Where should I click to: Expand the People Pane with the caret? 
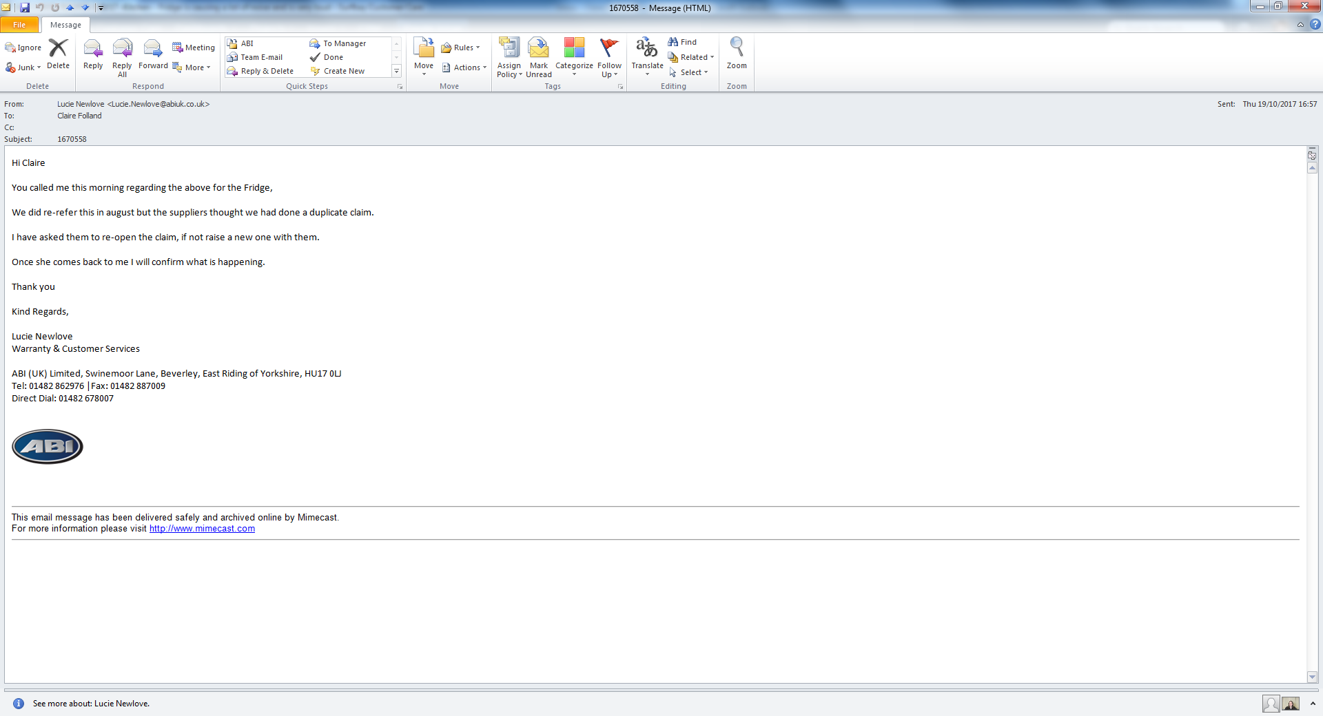[x=1313, y=704]
